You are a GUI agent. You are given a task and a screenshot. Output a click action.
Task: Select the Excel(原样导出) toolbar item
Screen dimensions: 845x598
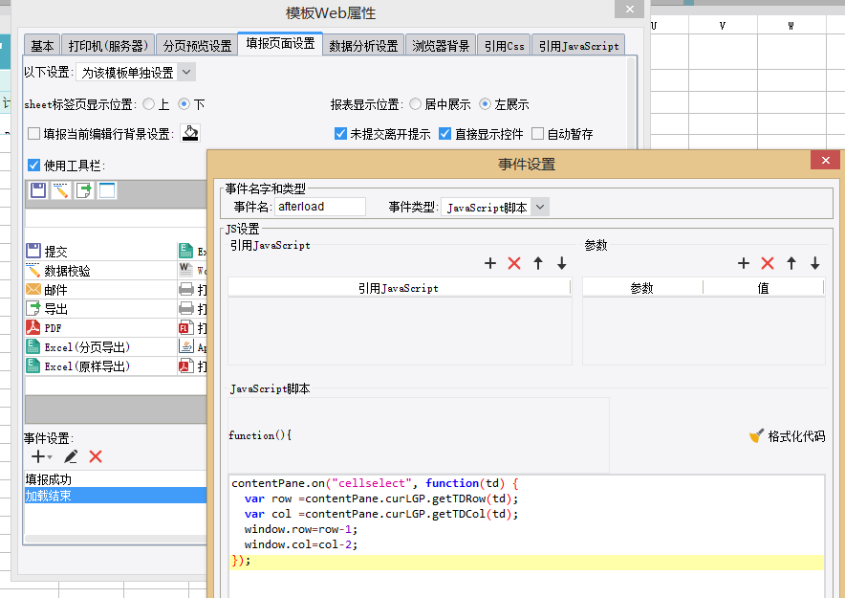pyautogui.click(x=100, y=366)
